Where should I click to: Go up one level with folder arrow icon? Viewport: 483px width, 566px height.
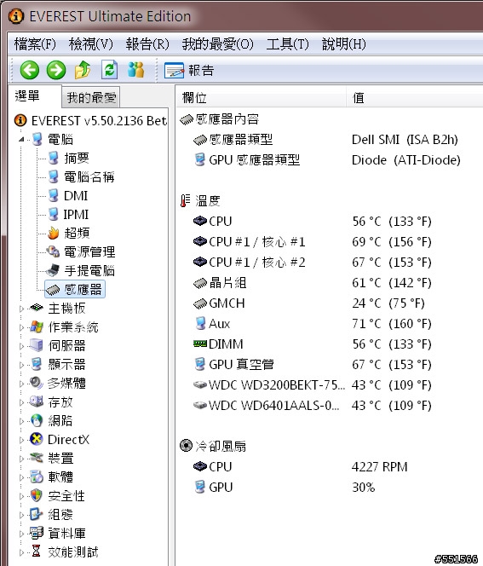83,70
